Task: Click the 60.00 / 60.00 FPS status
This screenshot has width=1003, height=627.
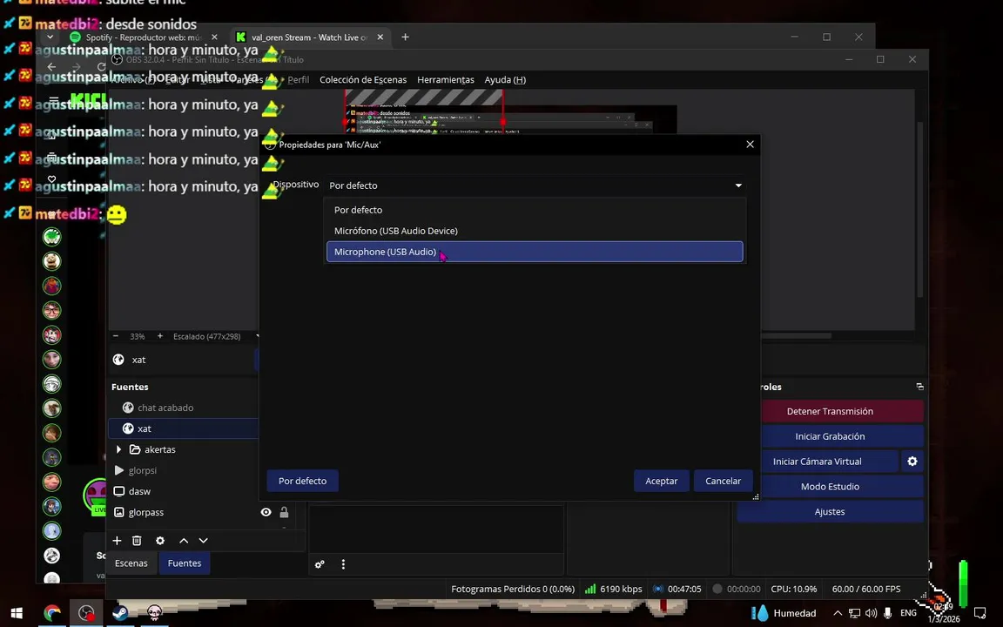Action: click(866, 589)
